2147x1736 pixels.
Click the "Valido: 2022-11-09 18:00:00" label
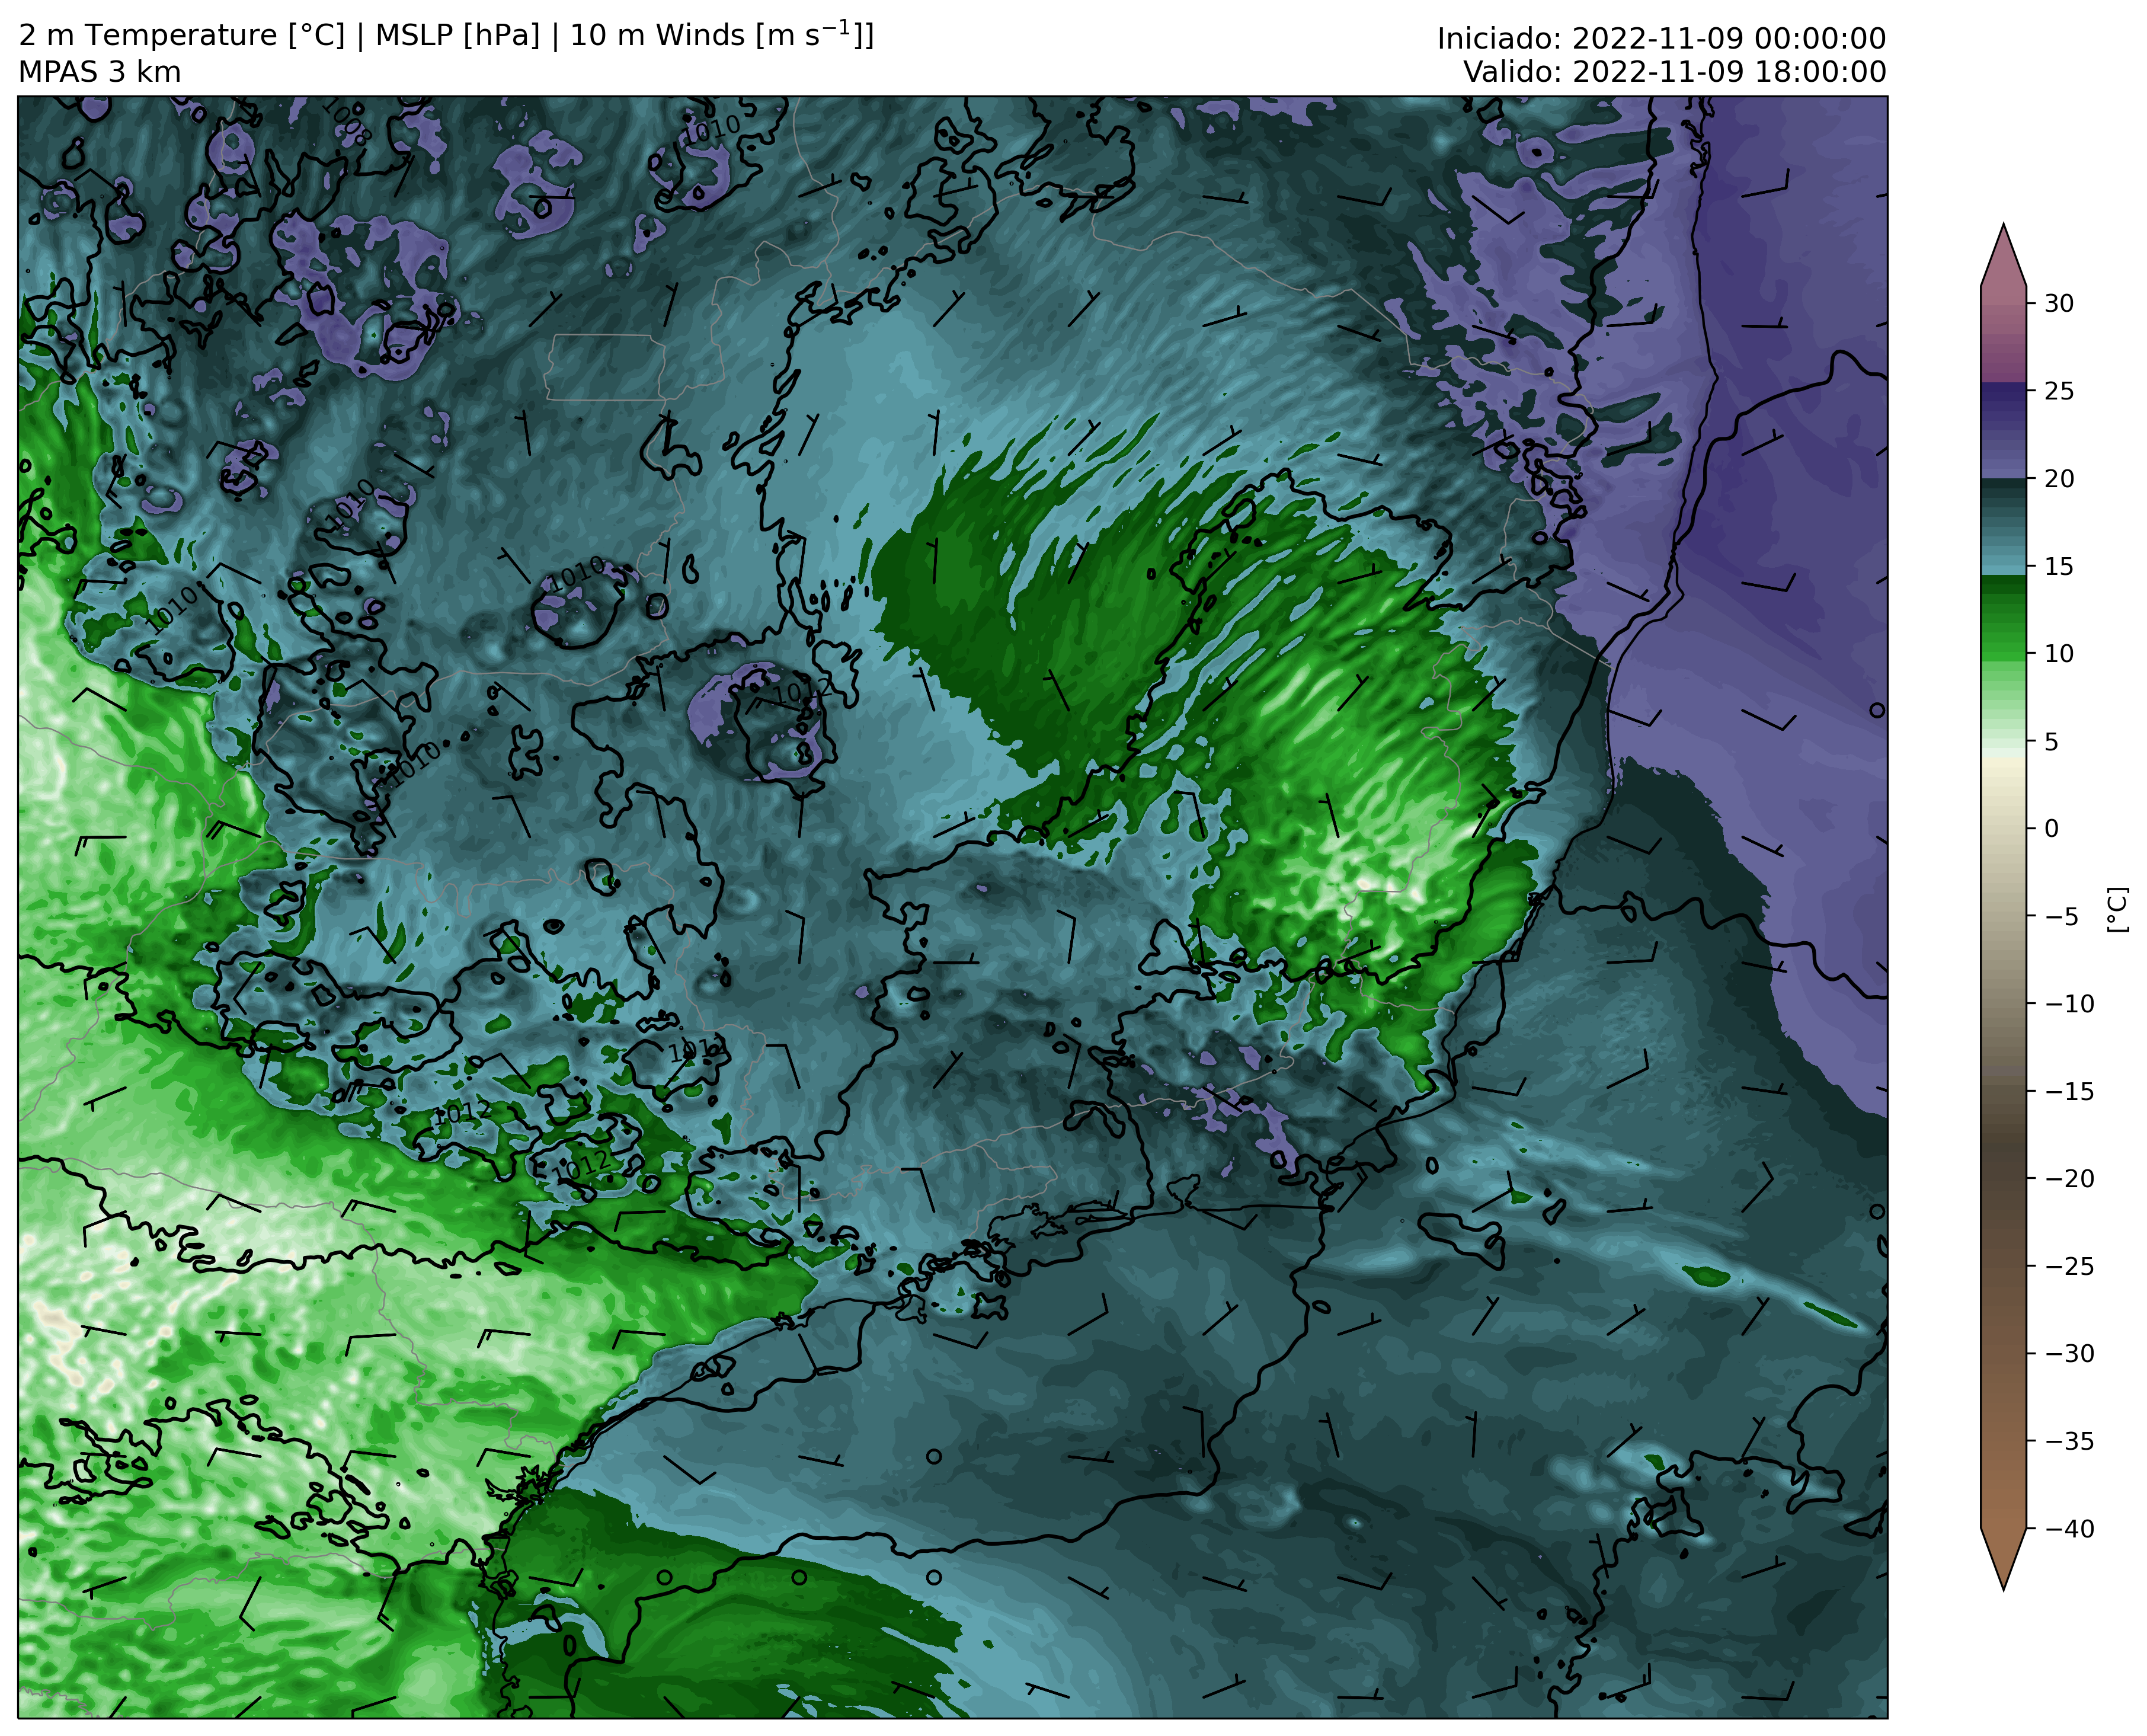pyautogui.click(x=1674, y=72)
